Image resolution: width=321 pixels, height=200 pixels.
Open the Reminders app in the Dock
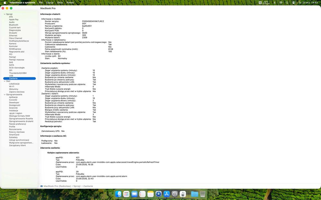[x=142, y=194]
